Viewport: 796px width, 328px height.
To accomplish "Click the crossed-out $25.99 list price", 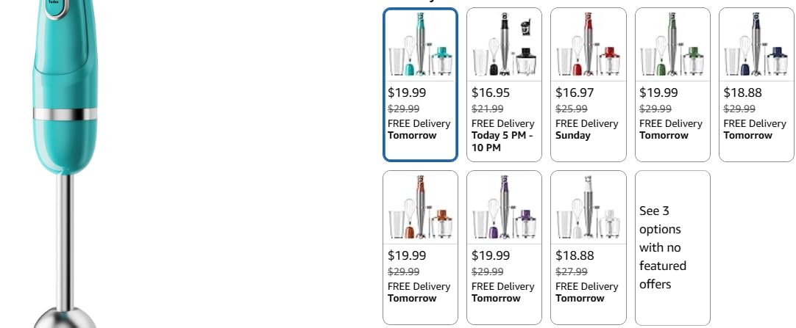I will point(572,109).
